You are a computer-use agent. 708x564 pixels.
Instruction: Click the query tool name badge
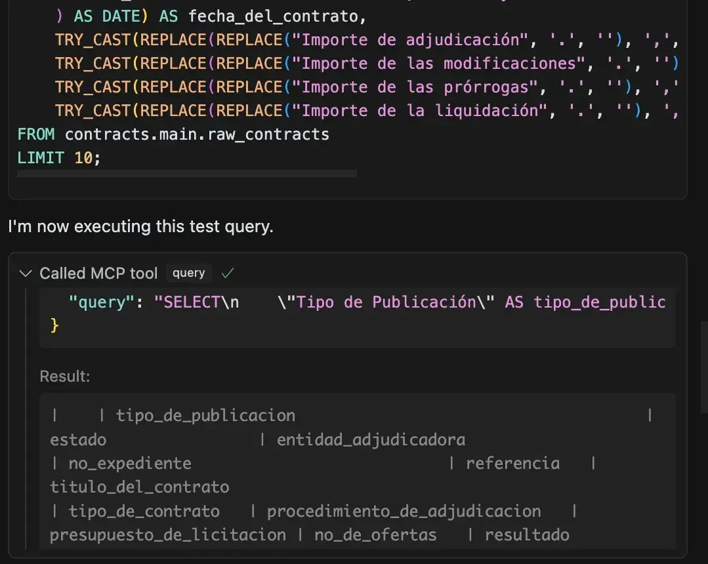click(189, 273)
